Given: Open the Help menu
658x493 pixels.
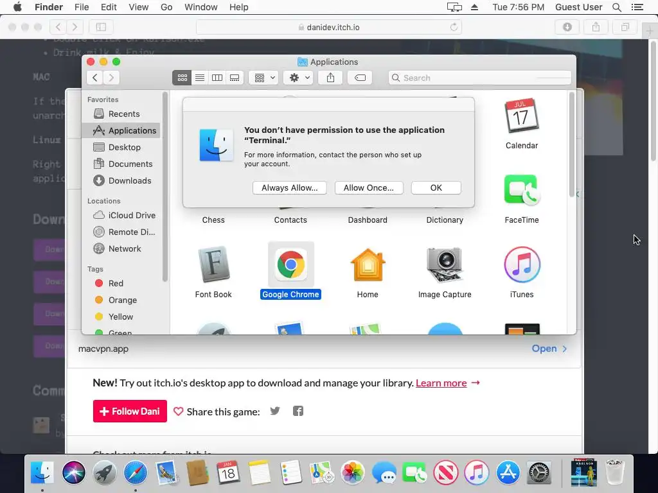Looking at the screenshot, I should (x=239, y=7).
